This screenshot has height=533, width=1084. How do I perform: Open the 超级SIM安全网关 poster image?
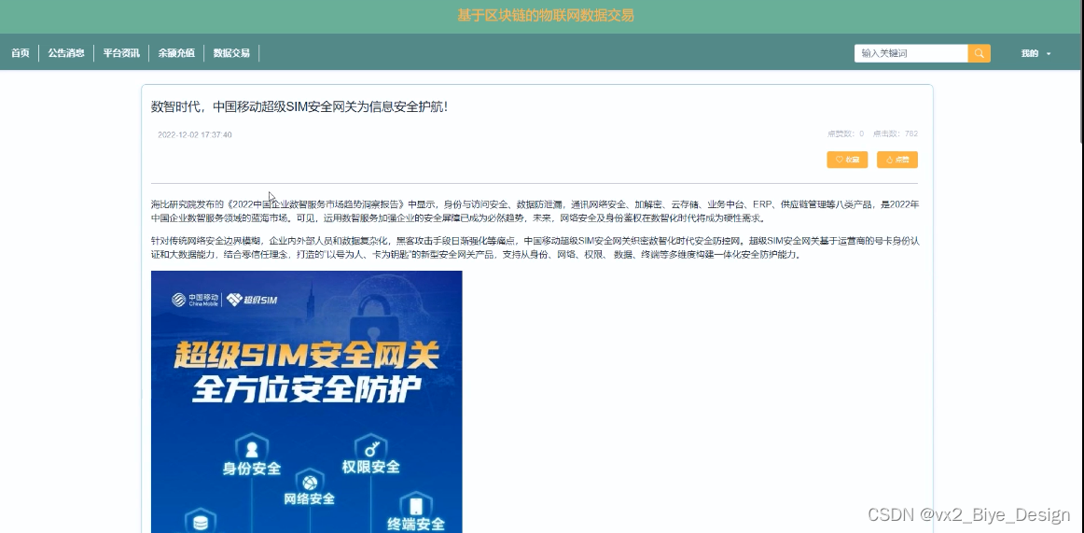coord(306,401)
